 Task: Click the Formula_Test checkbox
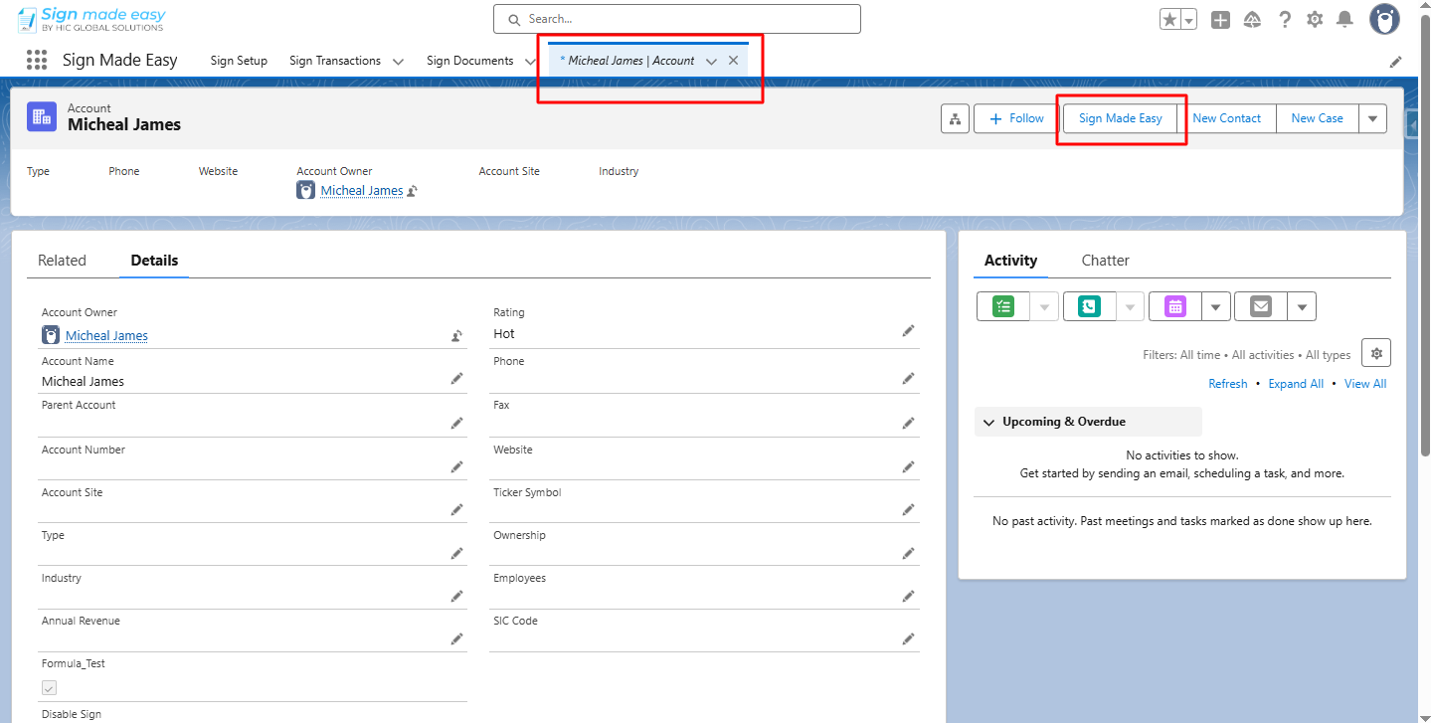coord(50,687)
